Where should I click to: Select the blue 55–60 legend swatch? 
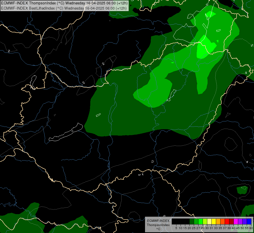[249, 221]
